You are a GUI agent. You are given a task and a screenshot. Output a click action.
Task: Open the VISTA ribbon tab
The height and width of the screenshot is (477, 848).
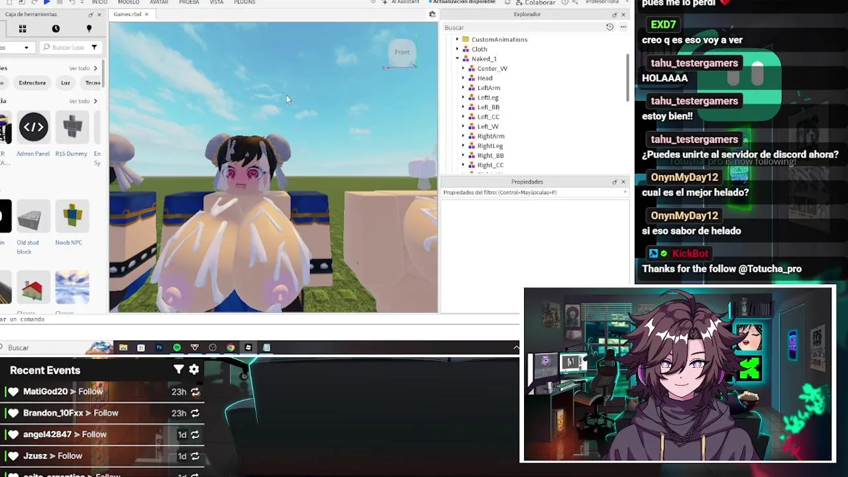217,2
